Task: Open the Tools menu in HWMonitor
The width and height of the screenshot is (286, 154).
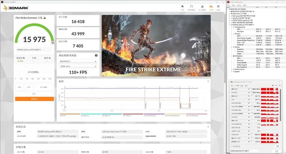Action: click(239, 5)
